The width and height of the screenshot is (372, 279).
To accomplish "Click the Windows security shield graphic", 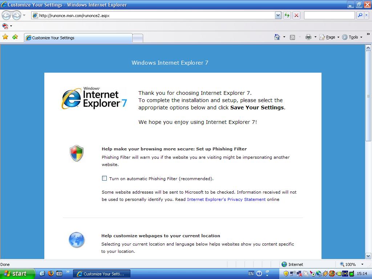I will click(x=76, y=153).
